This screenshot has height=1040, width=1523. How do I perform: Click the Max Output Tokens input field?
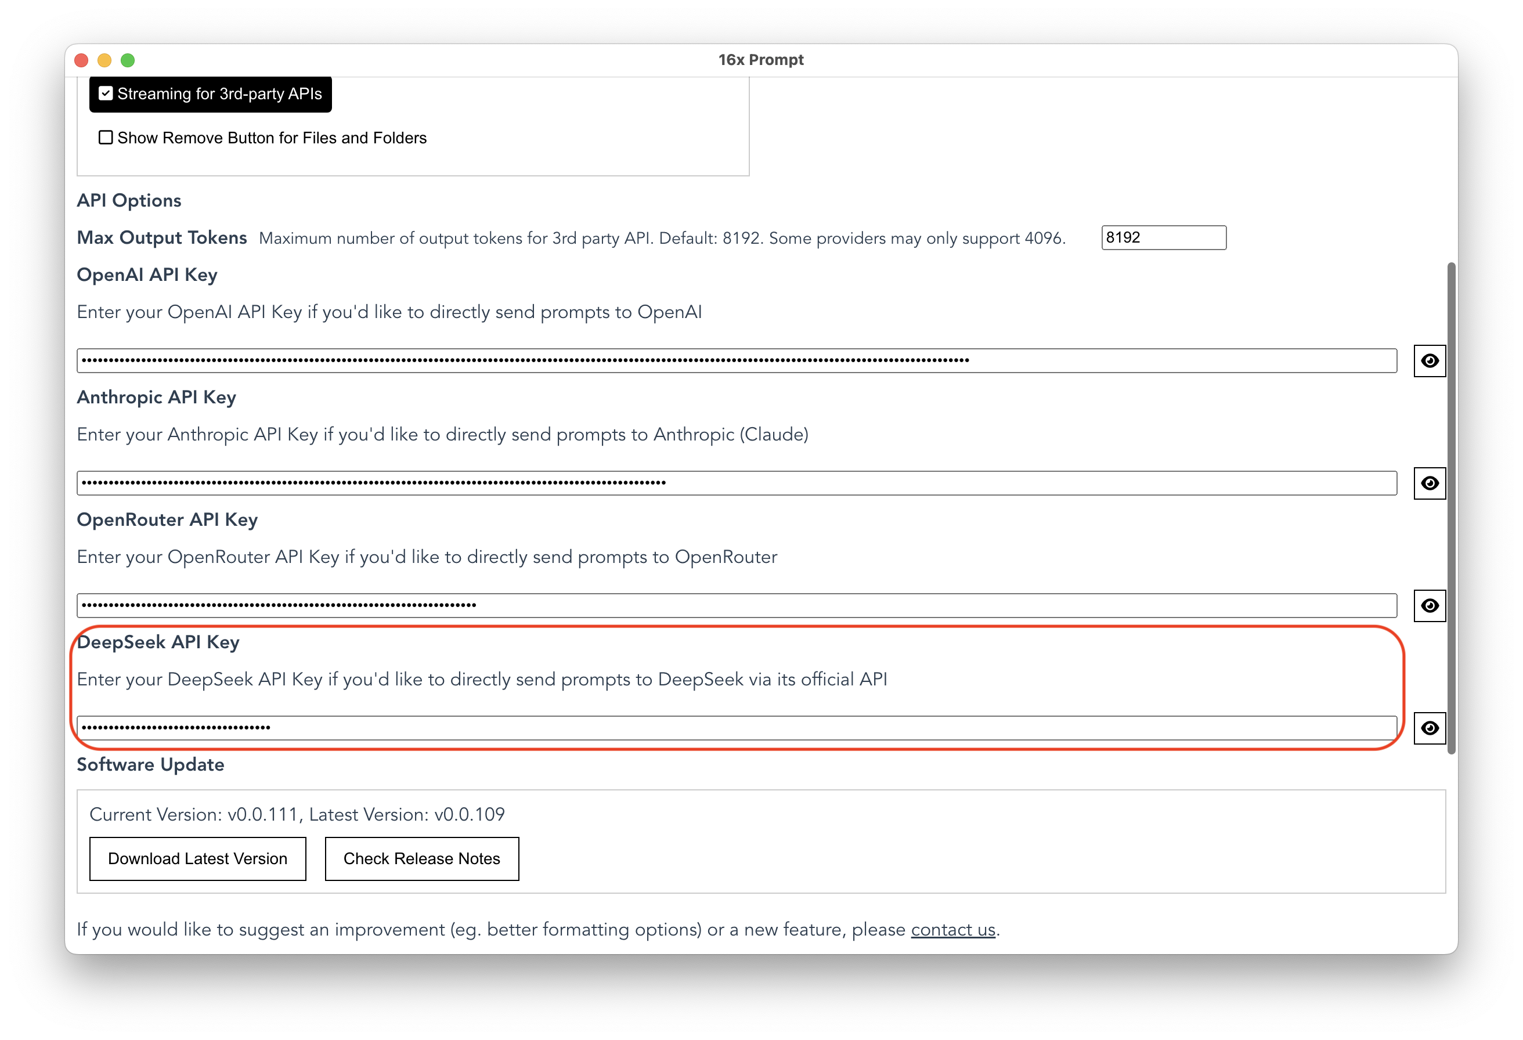[x=1163, y=238]
